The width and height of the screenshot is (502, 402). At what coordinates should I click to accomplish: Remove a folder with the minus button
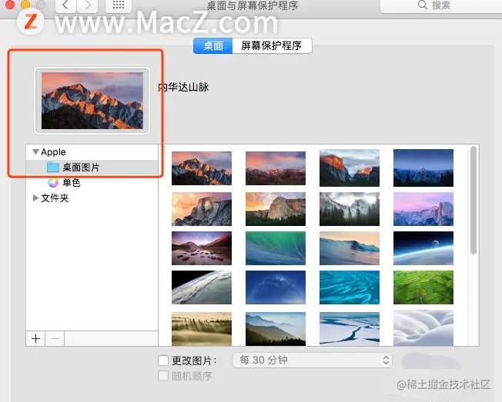(x=55, y=338)
